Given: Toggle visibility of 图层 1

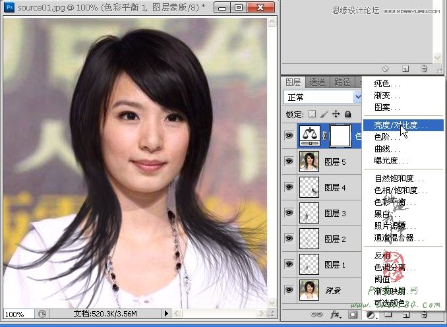Looking at the screenshot, I should (x=289, y=264).
